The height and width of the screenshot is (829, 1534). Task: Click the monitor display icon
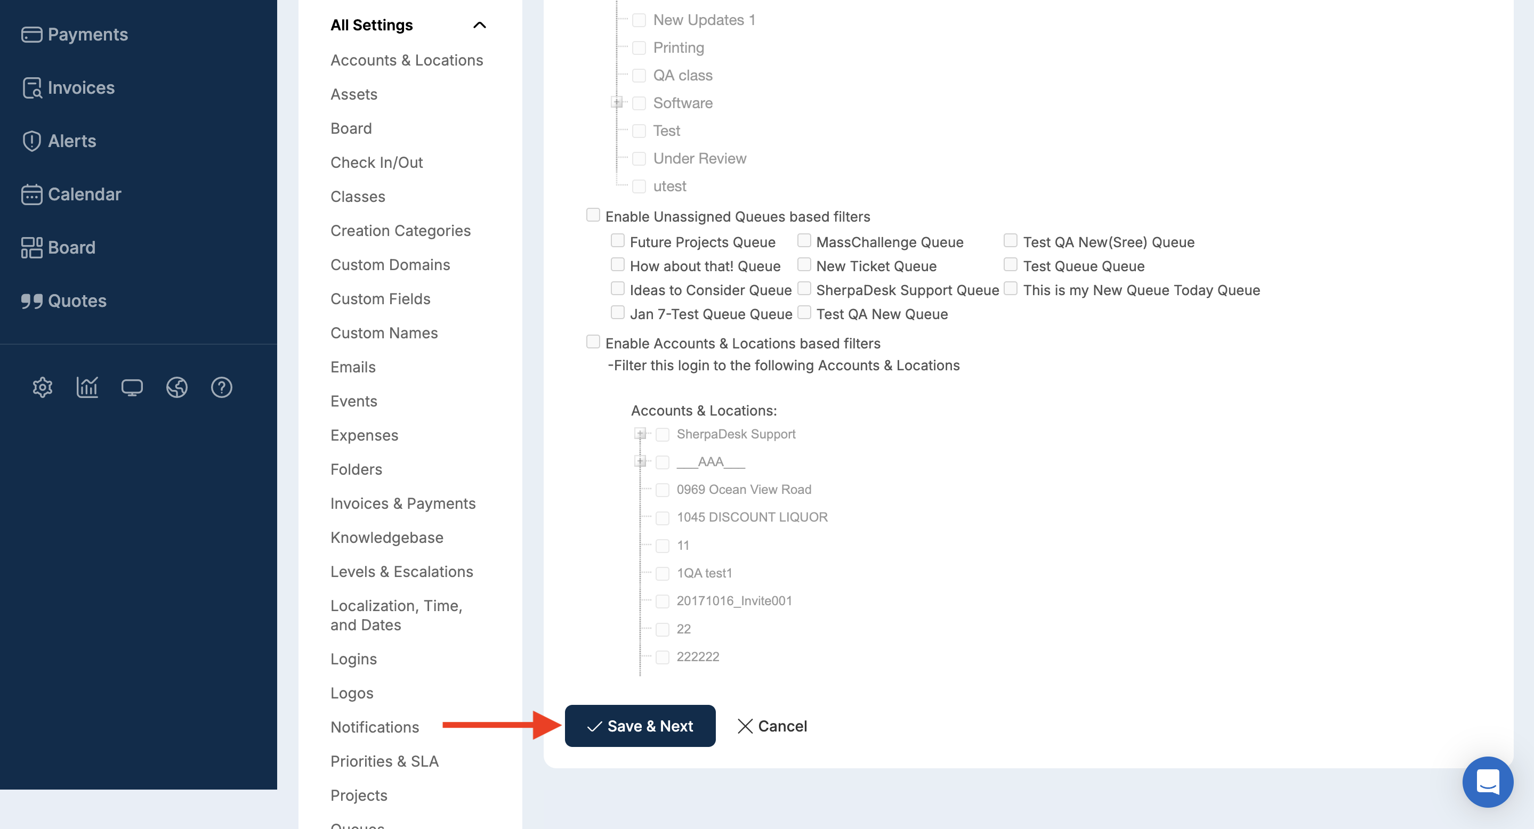(132, 387)
